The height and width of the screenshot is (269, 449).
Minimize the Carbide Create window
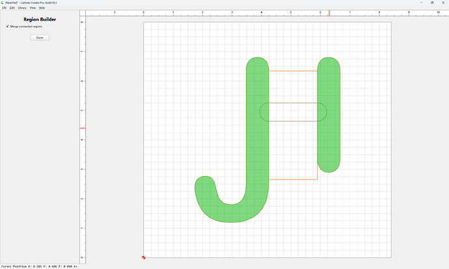click(421, 3)
